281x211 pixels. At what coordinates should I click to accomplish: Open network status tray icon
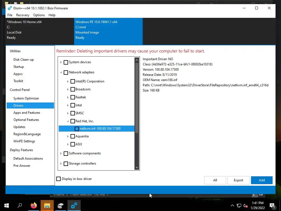point(239,206)
